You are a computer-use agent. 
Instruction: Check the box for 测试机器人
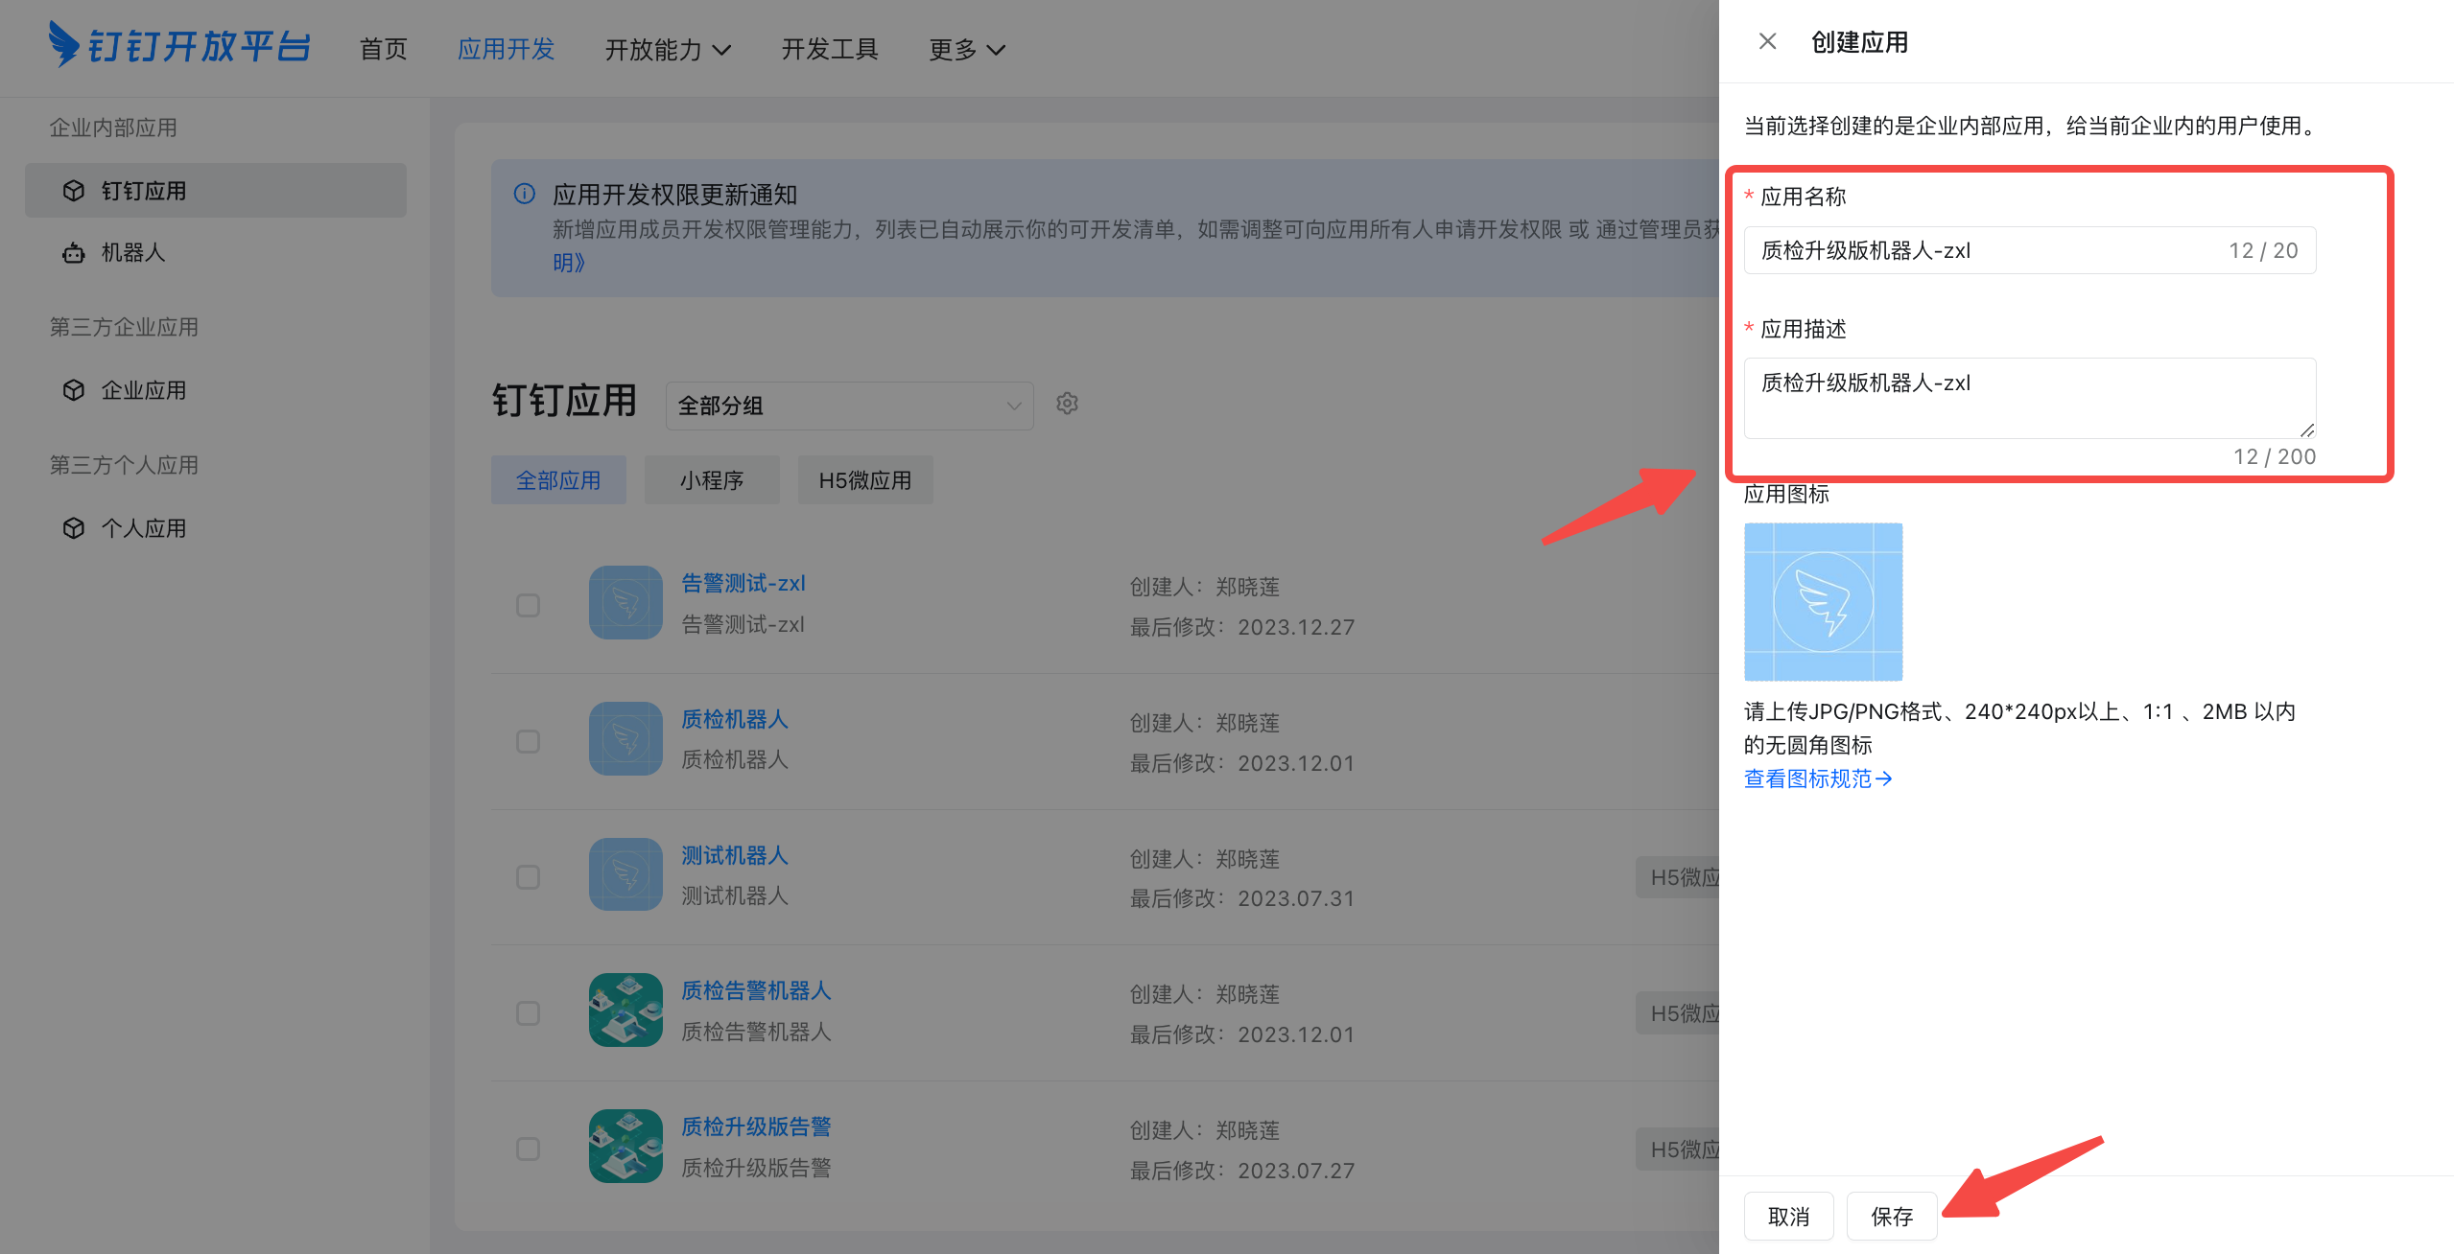coord(528,877)
